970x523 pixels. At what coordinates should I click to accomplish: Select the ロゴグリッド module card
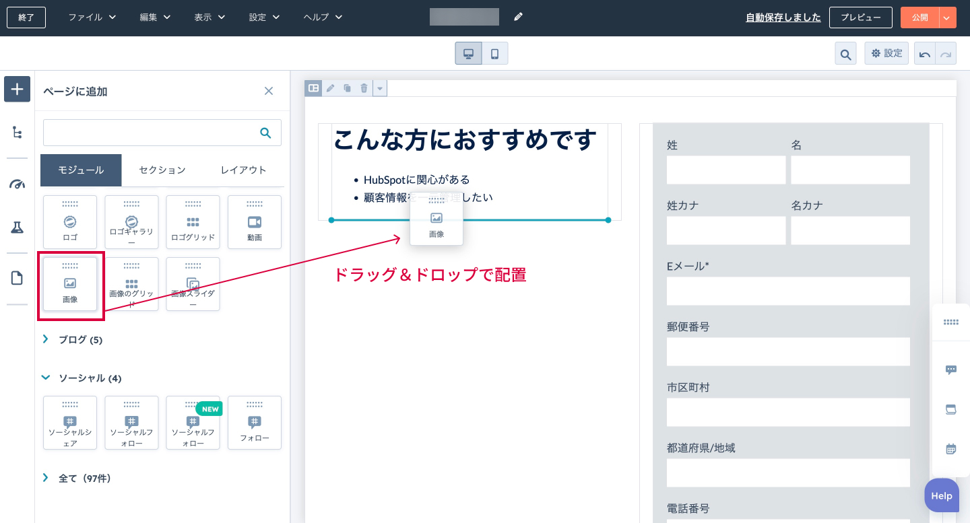pyautogui.click(x=193, y=222)
